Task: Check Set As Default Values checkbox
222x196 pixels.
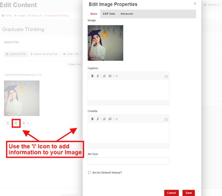Action: click(x=89, y=172)
